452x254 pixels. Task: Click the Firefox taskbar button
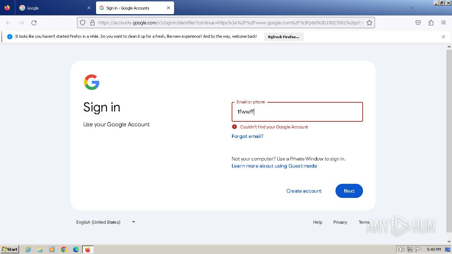88,249
